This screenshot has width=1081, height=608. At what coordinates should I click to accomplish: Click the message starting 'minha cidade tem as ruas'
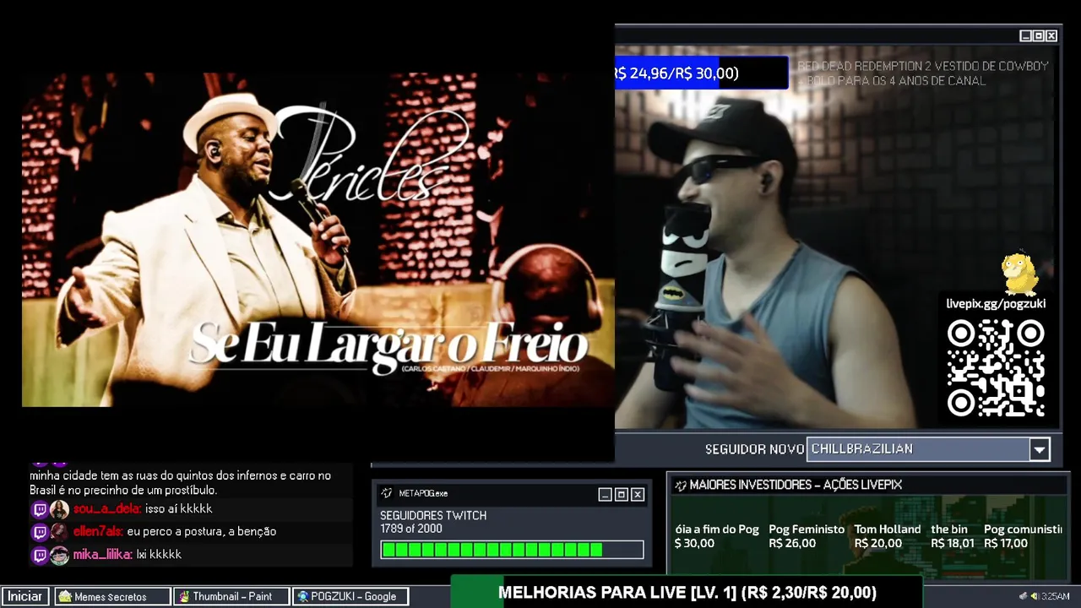(x=180, y=483)
